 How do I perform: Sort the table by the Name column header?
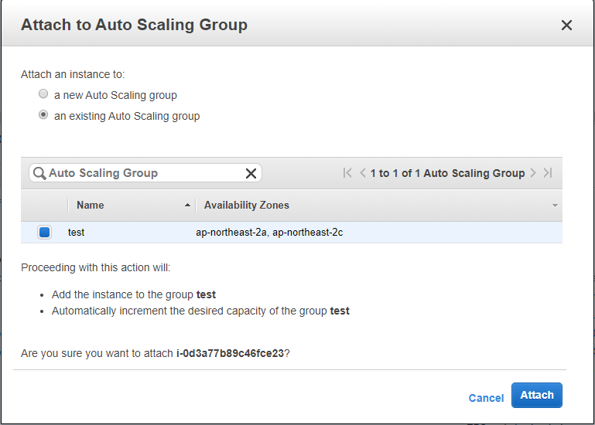point(91,206)
